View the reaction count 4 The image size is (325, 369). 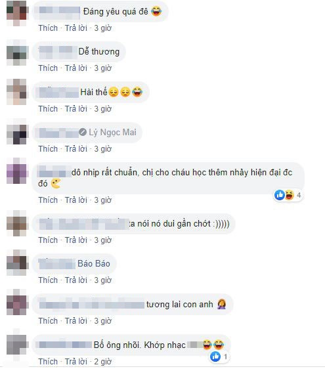[x=299, y=195]
